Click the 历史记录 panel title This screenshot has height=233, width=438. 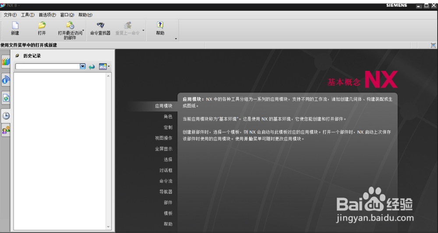pos(32,56)
